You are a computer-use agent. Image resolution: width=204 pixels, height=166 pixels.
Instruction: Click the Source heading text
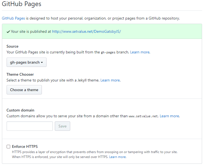(x=12, y=46)
